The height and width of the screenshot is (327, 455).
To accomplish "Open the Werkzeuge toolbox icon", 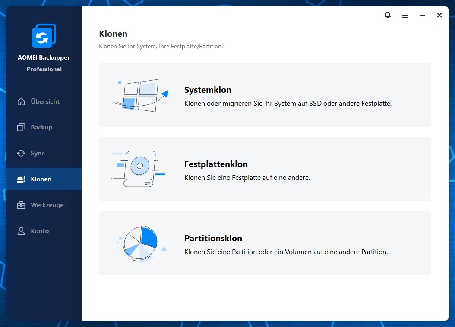I will 21,205.
